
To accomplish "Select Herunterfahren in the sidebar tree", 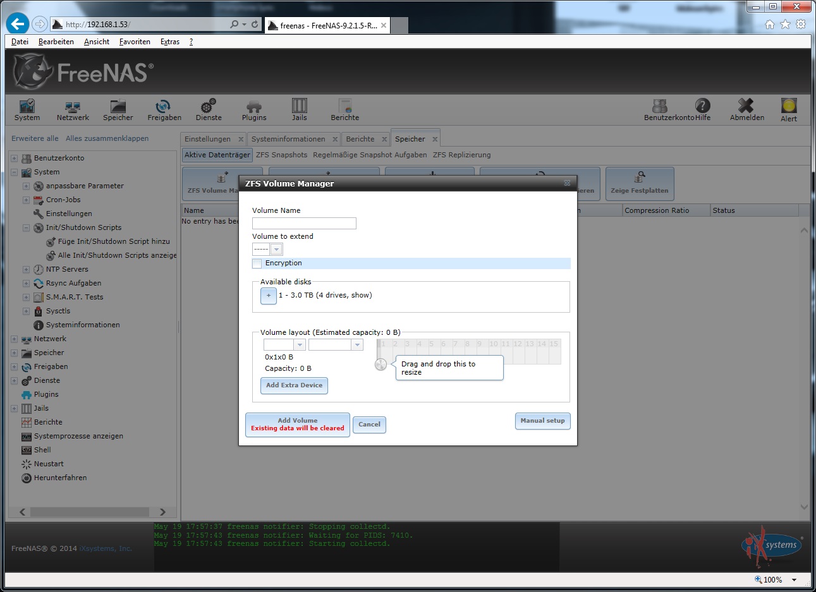I will [60, 478].
